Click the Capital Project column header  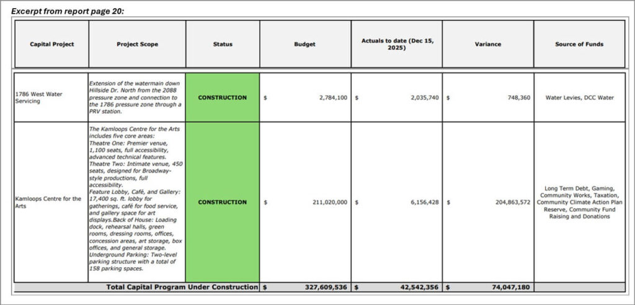tap(51, 44)
